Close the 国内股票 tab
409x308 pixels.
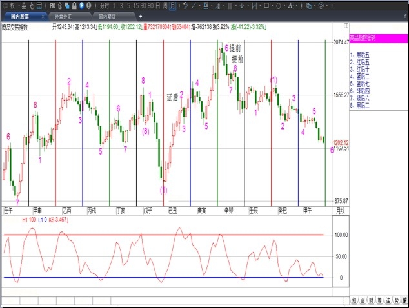click(x=43, y=17)
